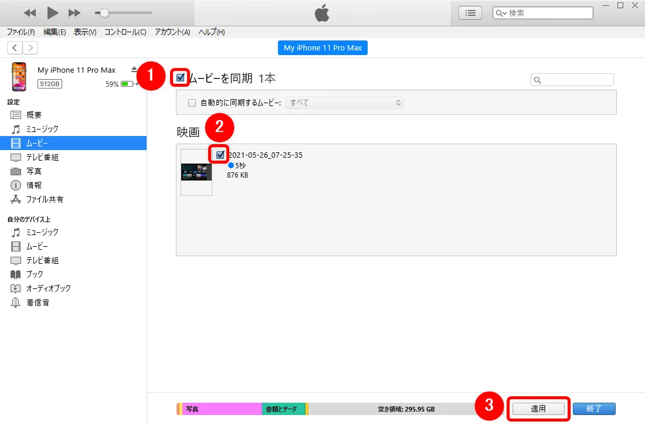Screen dimensions: 645x425
Task: Open the list view icon button
Action: (470, 13)
